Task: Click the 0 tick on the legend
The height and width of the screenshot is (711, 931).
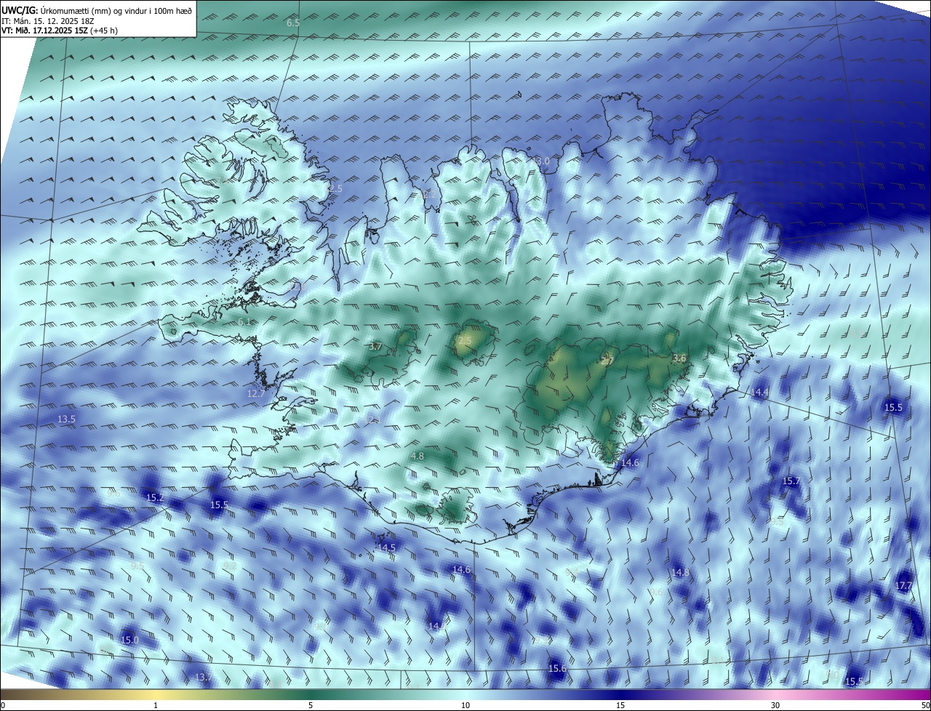Action: [3, 705]
